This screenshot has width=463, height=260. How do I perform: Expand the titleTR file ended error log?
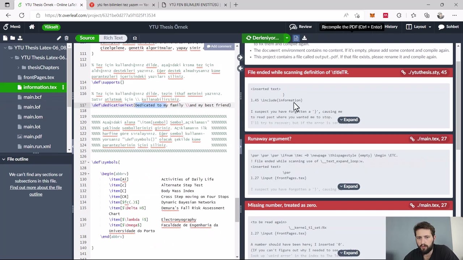[x=349, y=120]
